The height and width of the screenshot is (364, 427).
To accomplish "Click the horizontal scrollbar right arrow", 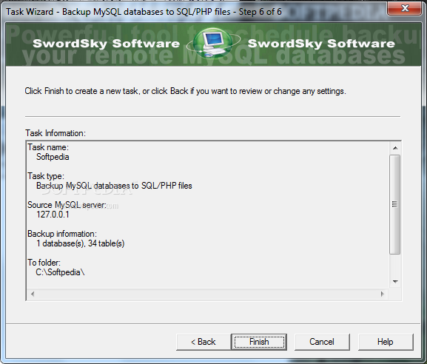I will point(383,294).
